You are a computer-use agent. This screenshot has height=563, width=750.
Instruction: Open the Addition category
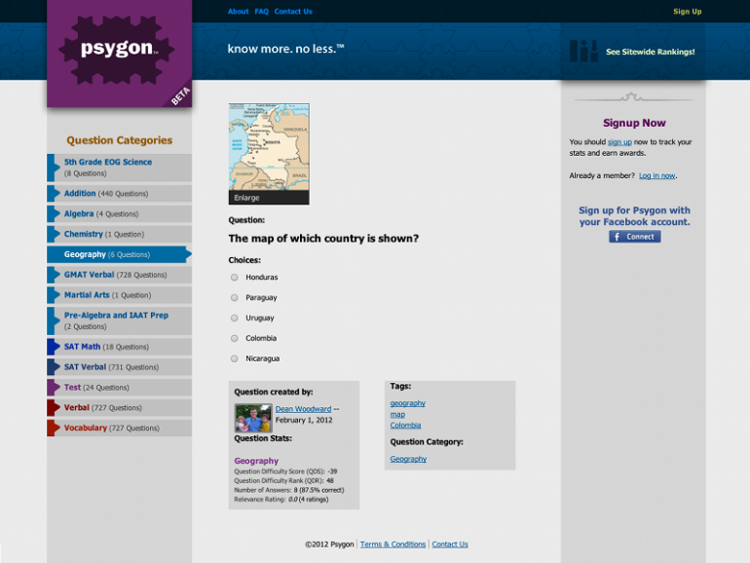pyautogui.click(x=119, y=193)
